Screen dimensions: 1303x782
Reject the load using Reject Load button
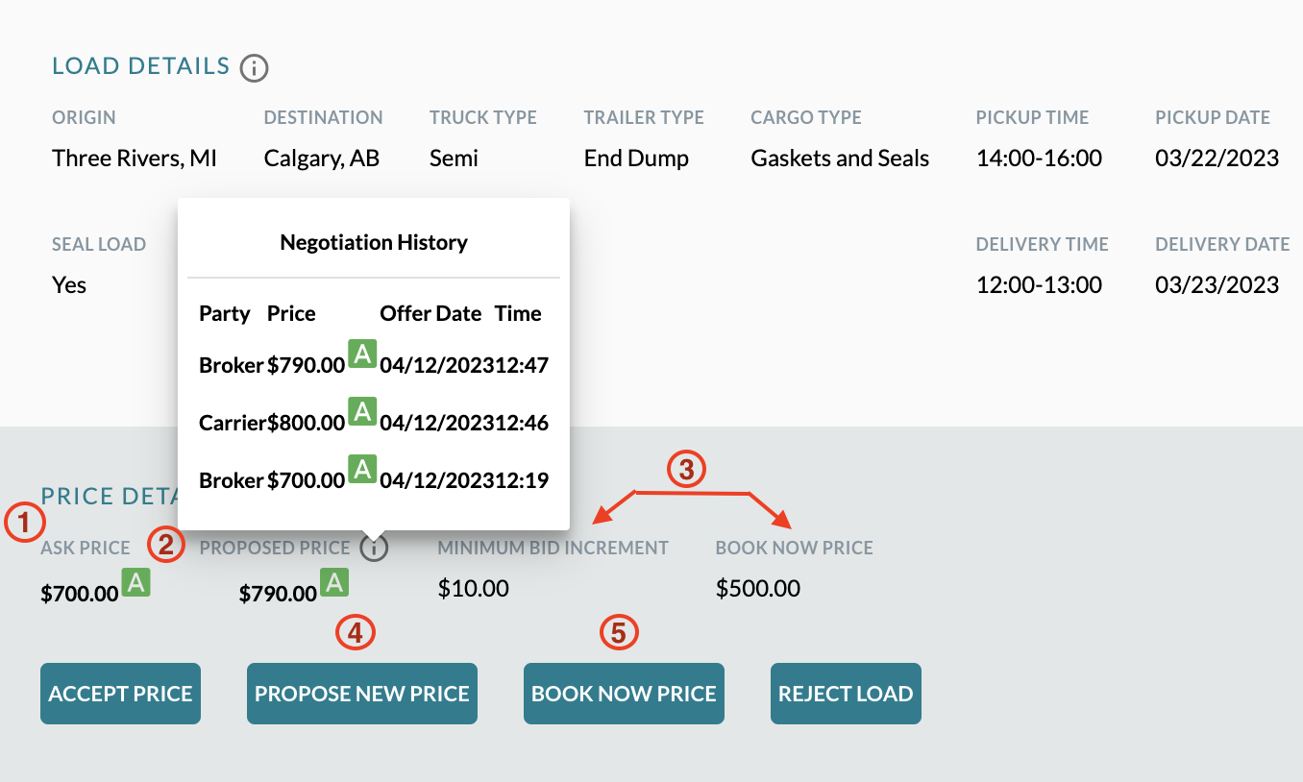(x=846, y=694)
